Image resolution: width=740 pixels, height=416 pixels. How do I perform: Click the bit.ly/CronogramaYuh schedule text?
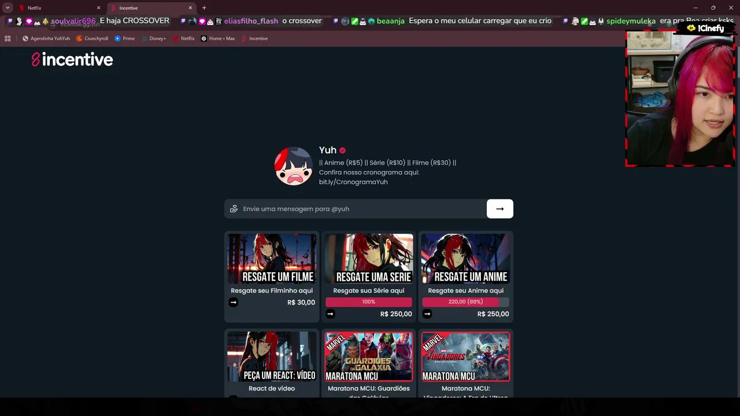tap(353, 182)
